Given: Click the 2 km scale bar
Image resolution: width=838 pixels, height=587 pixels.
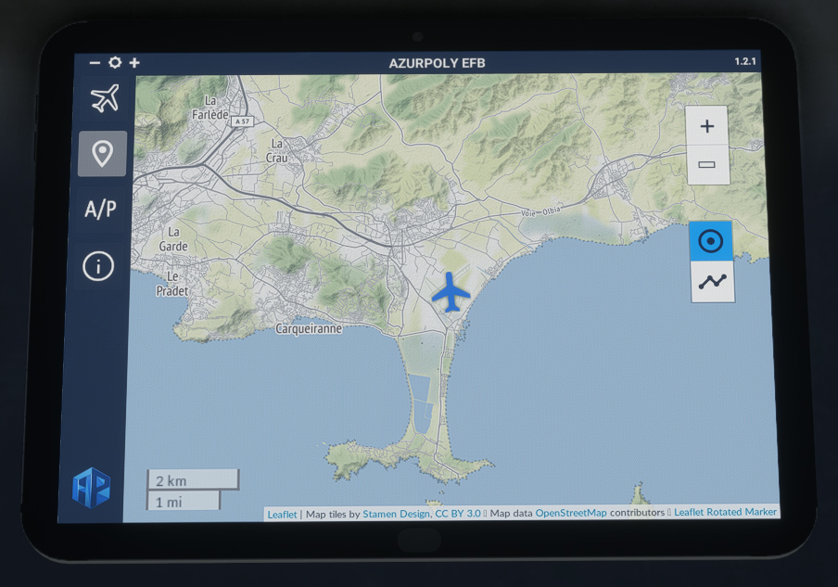Looking at the screenshot, I should 192,480.
